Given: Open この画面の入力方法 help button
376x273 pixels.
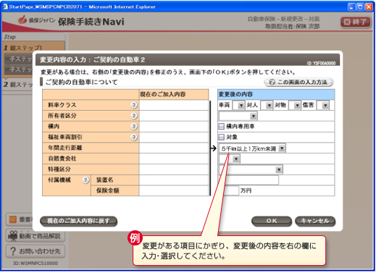Looking at the screenshot, I should (298, 82).
